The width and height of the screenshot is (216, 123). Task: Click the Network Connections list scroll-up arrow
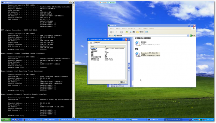[x=133, y=38]
